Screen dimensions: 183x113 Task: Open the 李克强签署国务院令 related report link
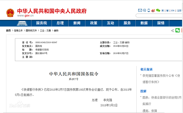[x=161, y=79]
